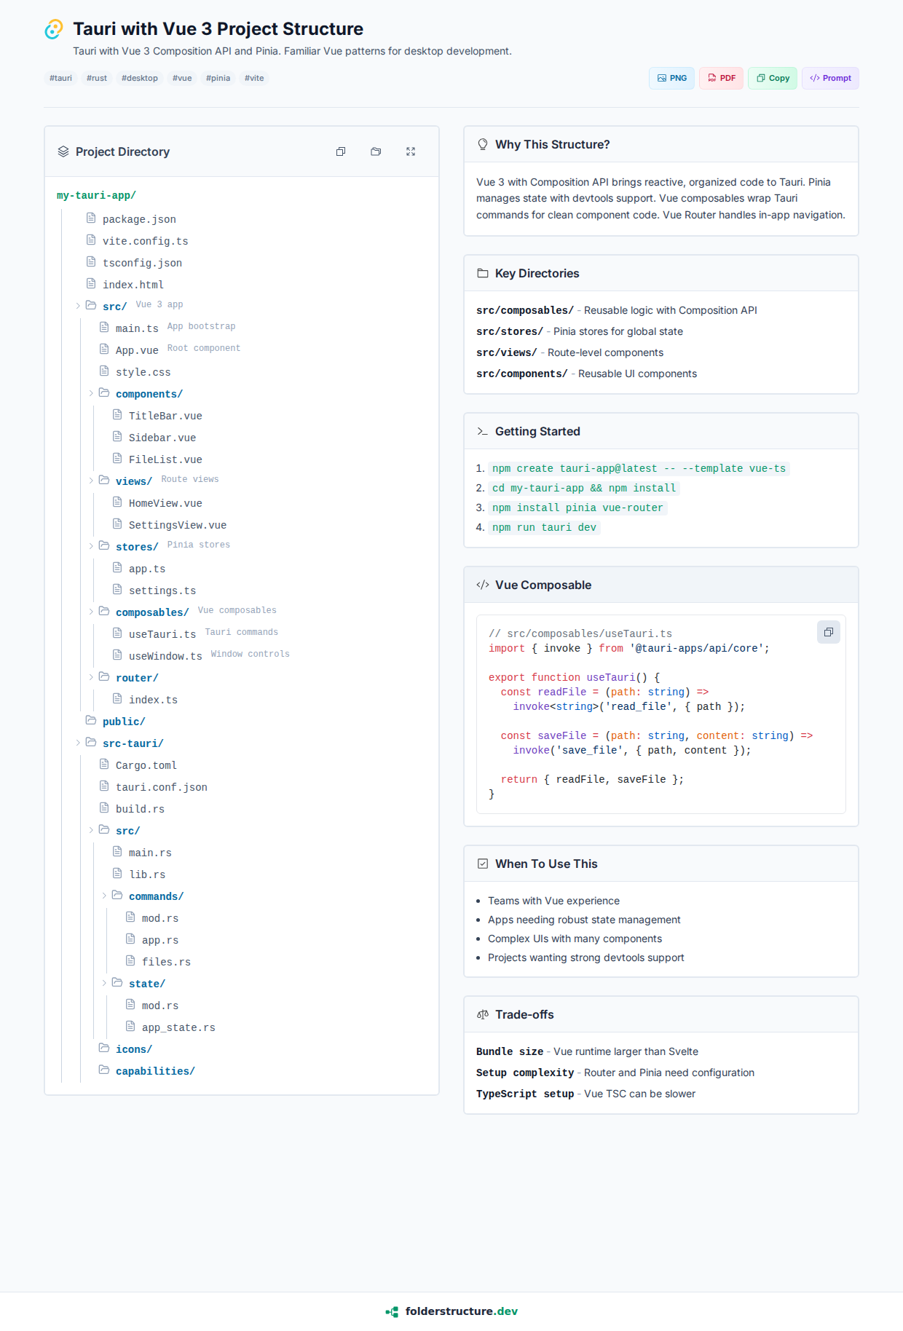Screen dimensions: 903x1331
Task: Open the Prompt button
Action: click(830, 78)
